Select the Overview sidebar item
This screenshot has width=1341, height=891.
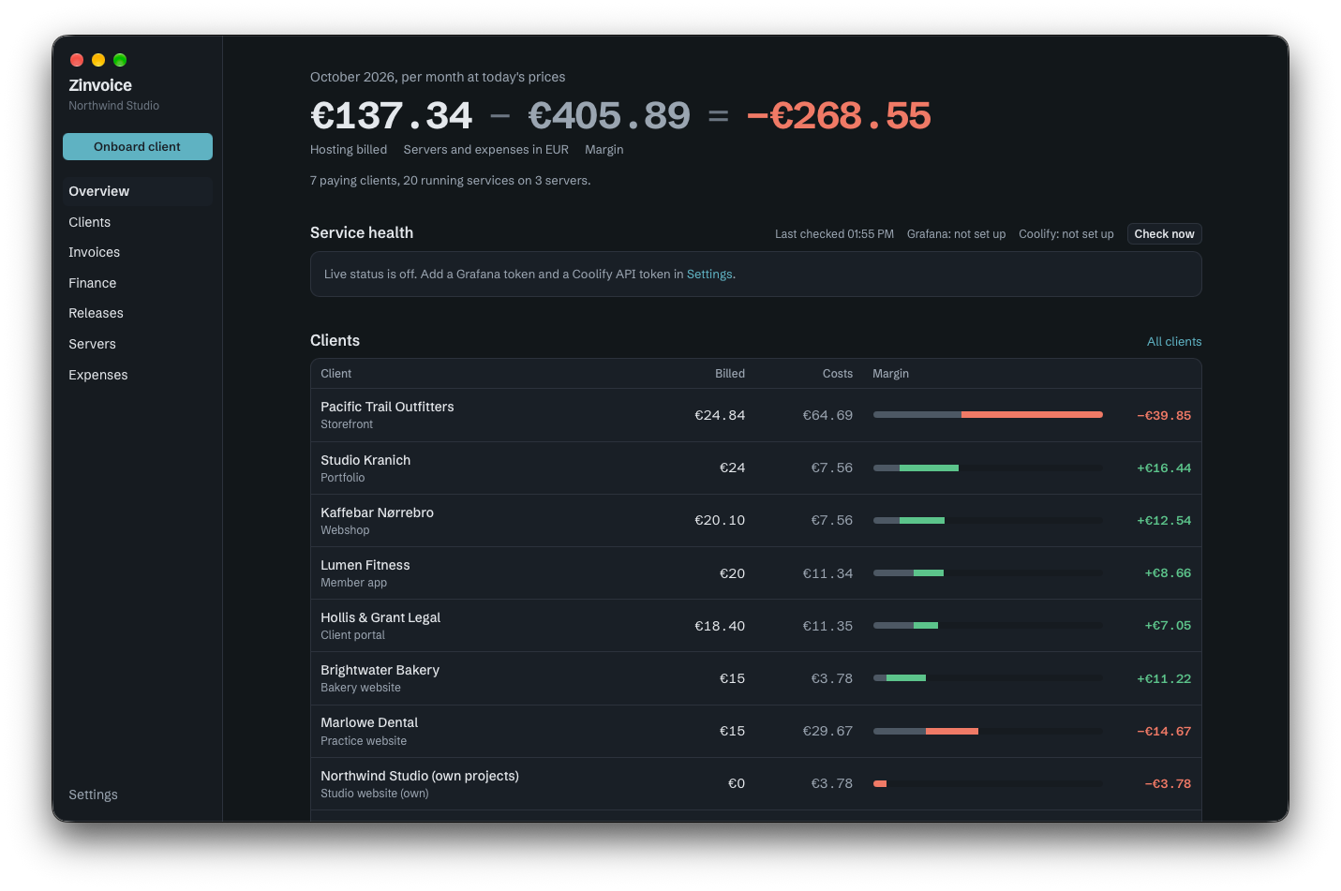coord(138,191)
